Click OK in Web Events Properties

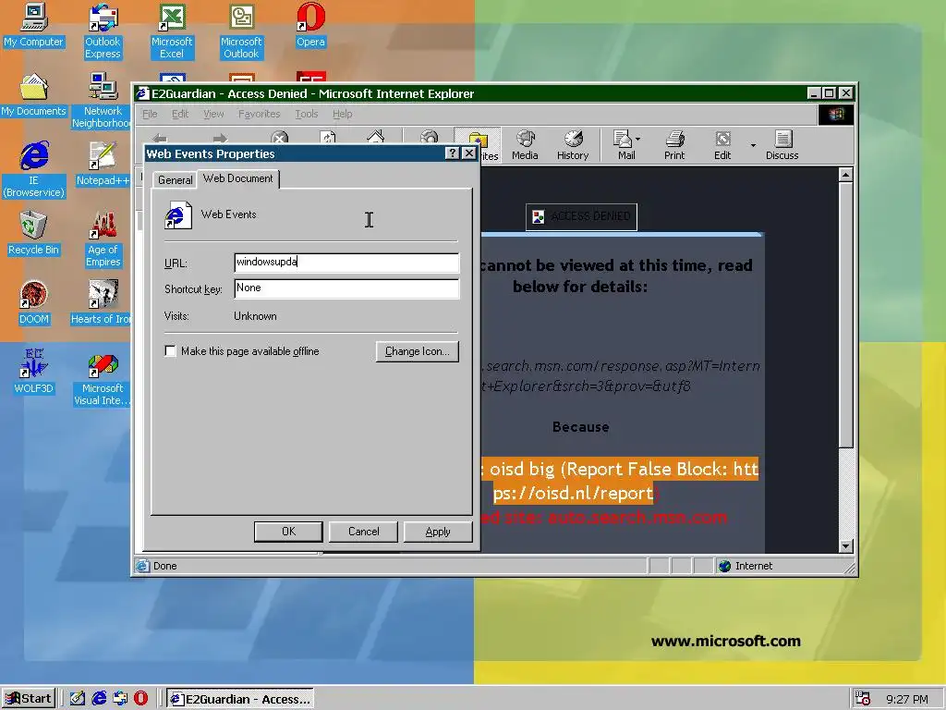click(x=288, y=532)
